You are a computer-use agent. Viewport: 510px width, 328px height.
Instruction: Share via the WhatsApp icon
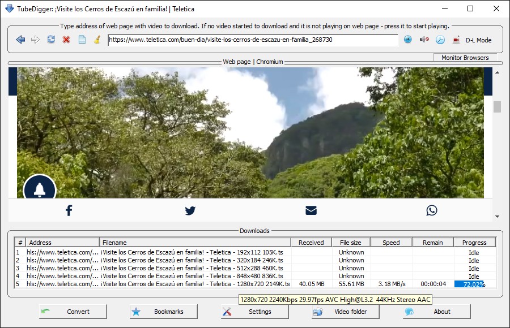point(432,210)
